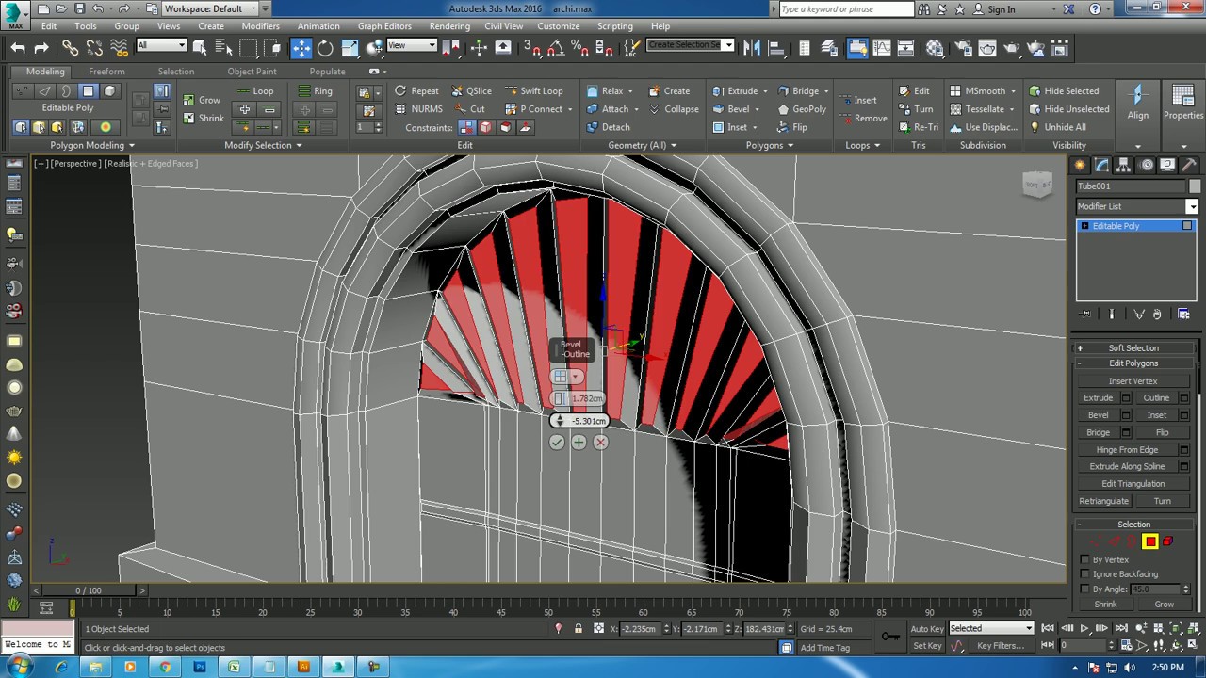Activate the Select and Rotate tool

tap(325, 48)
